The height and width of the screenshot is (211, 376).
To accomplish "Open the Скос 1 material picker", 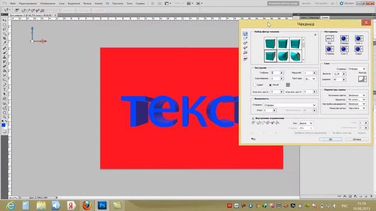I will (x=359, y=39).
